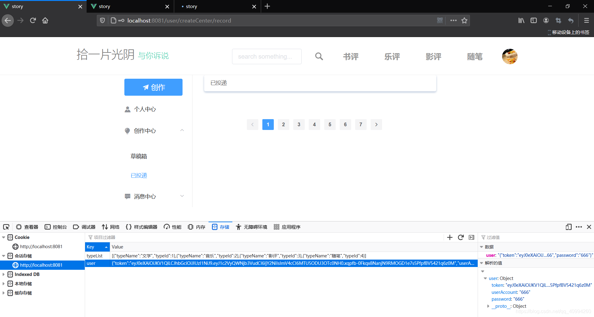Go to 乐评 navigation link
The width and height of the screenshot is (594, 317).
tap(392, 56)
